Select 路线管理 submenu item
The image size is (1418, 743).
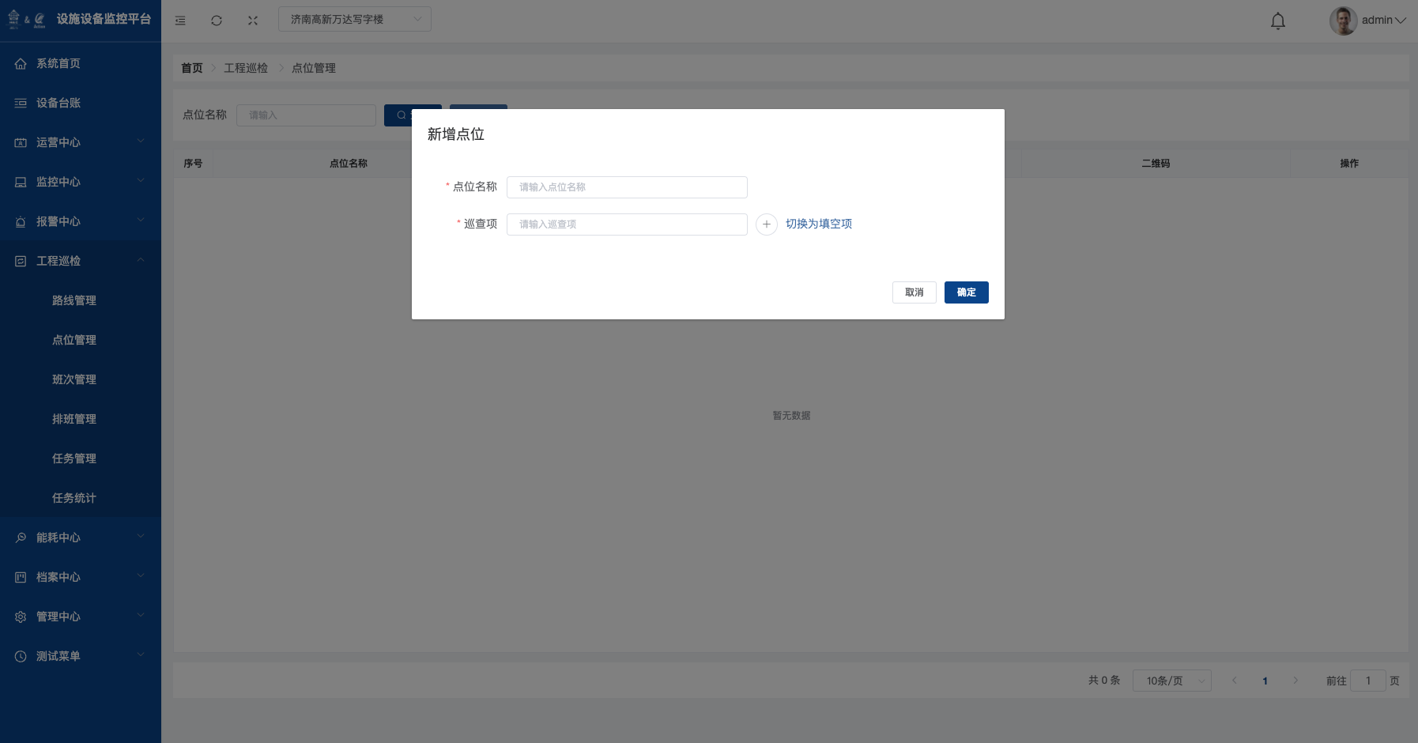coord(74,300)
